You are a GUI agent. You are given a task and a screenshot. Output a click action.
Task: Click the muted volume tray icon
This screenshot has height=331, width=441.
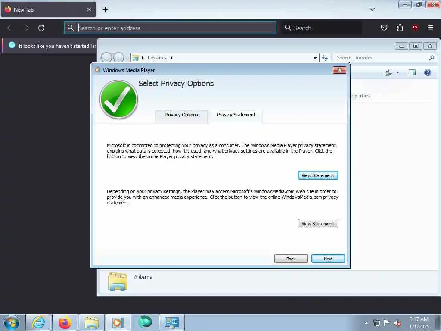tap(398, 323)
